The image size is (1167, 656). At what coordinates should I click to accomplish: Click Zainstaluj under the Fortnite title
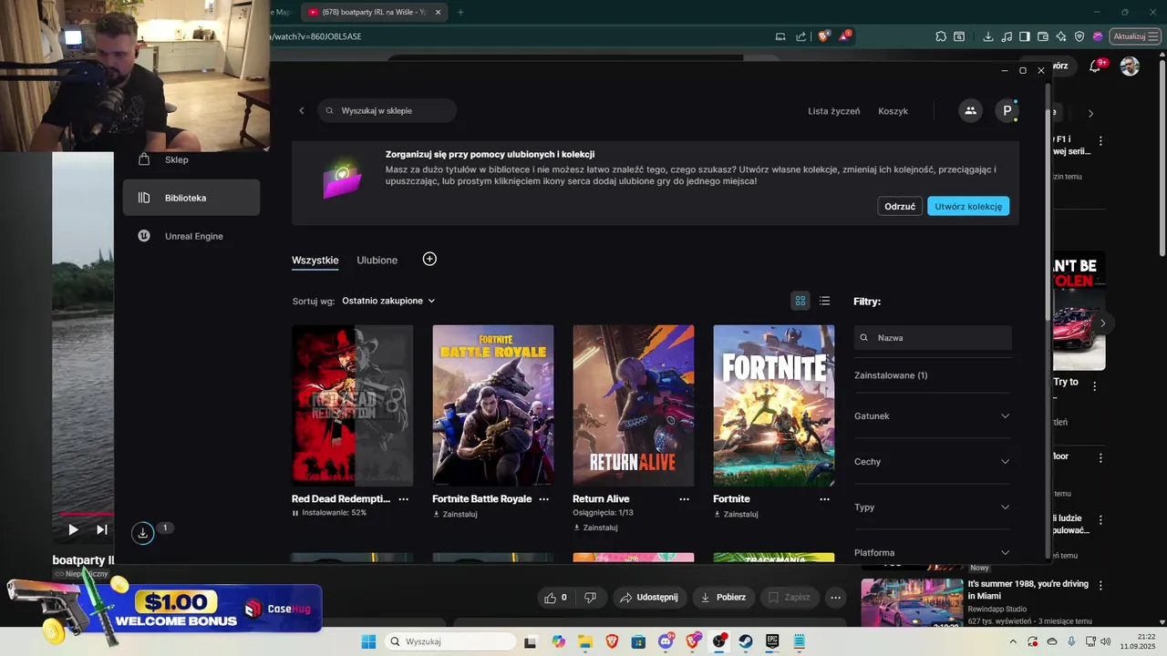pyautogui.click(x=736, y=514)
